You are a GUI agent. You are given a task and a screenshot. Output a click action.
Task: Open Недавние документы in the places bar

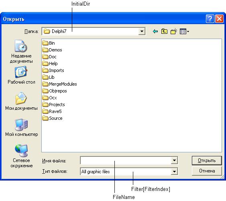tap(21, 51)
